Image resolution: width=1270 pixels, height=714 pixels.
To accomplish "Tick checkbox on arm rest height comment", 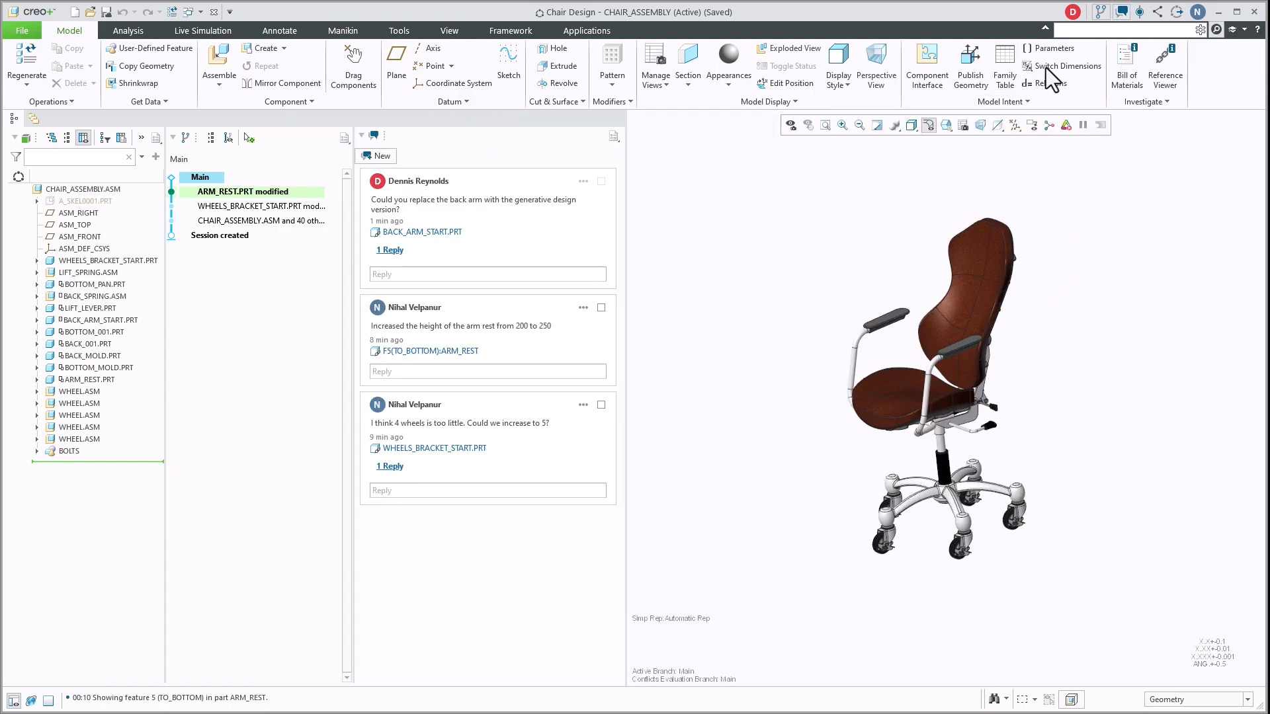I will [x=601, y=307].
